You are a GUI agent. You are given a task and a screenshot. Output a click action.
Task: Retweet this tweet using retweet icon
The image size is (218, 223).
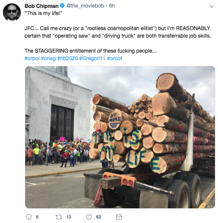(59, 217)
